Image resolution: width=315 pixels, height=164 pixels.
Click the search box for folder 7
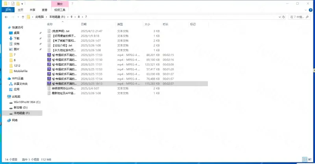pos(299,17)
